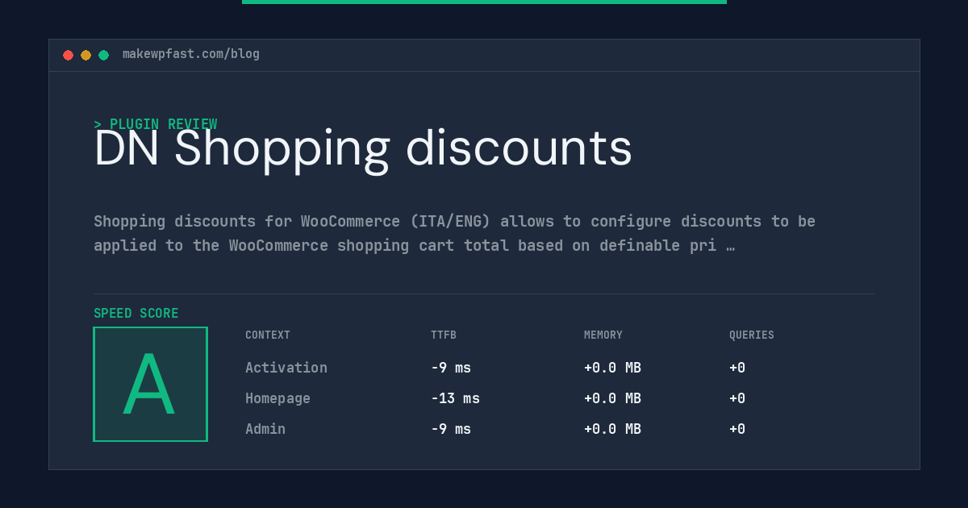Select the Homepage row label
The width and height of the screenshot is (968, 508).
(x=277, y=398)
